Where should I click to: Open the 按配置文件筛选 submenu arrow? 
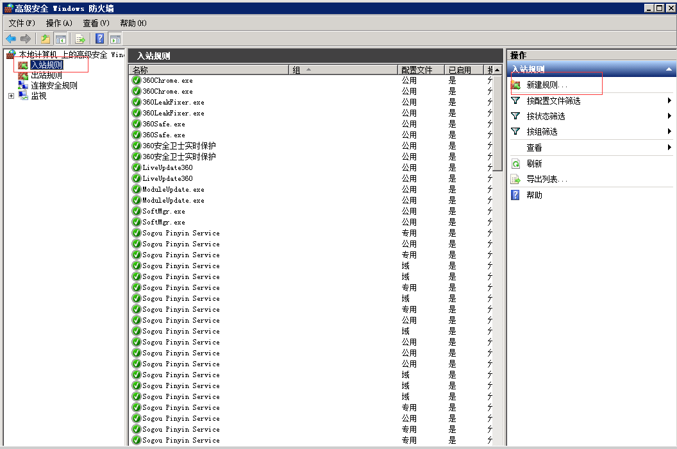[x=669, y=101]
